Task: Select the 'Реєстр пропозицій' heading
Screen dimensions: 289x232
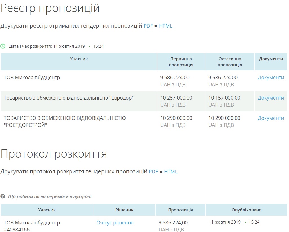Action: [50, 8]
